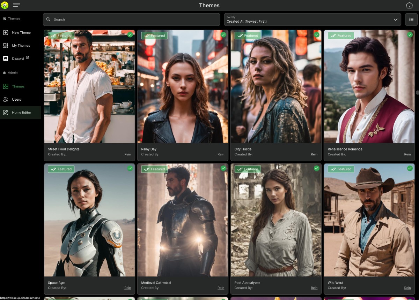Collapse the sidebar with the hamburger icon
The image size is (419, 300).
[x=16, y=6]
